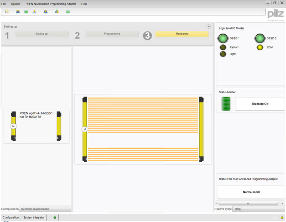Click the green status dot in the bottom bar

tap(55, 217)
